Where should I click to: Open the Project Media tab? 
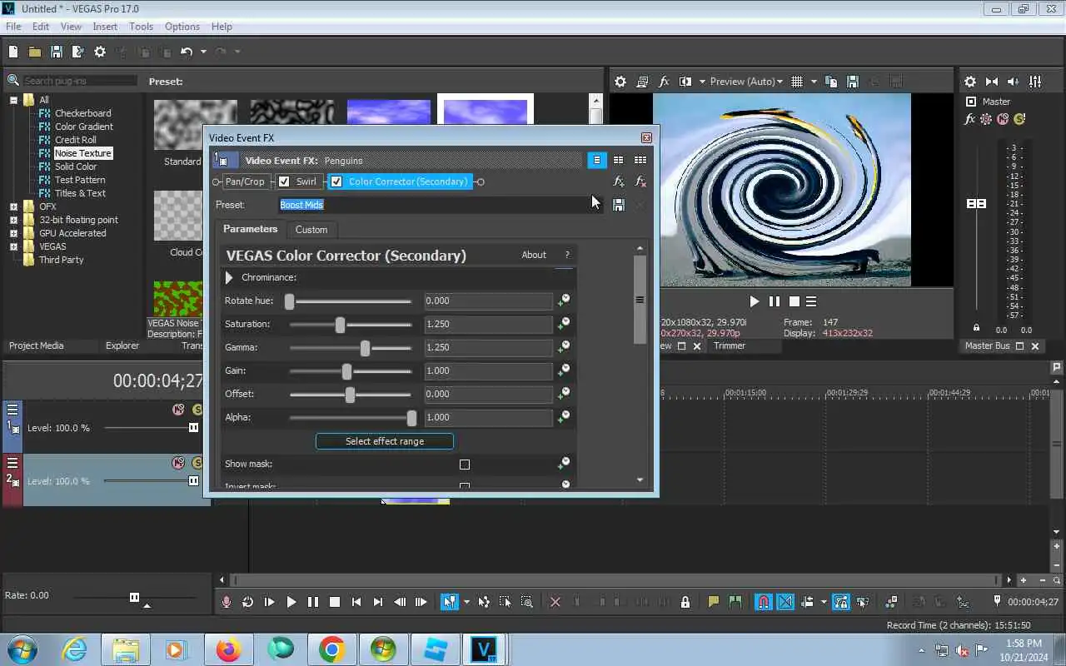click(x=37, y=345)
